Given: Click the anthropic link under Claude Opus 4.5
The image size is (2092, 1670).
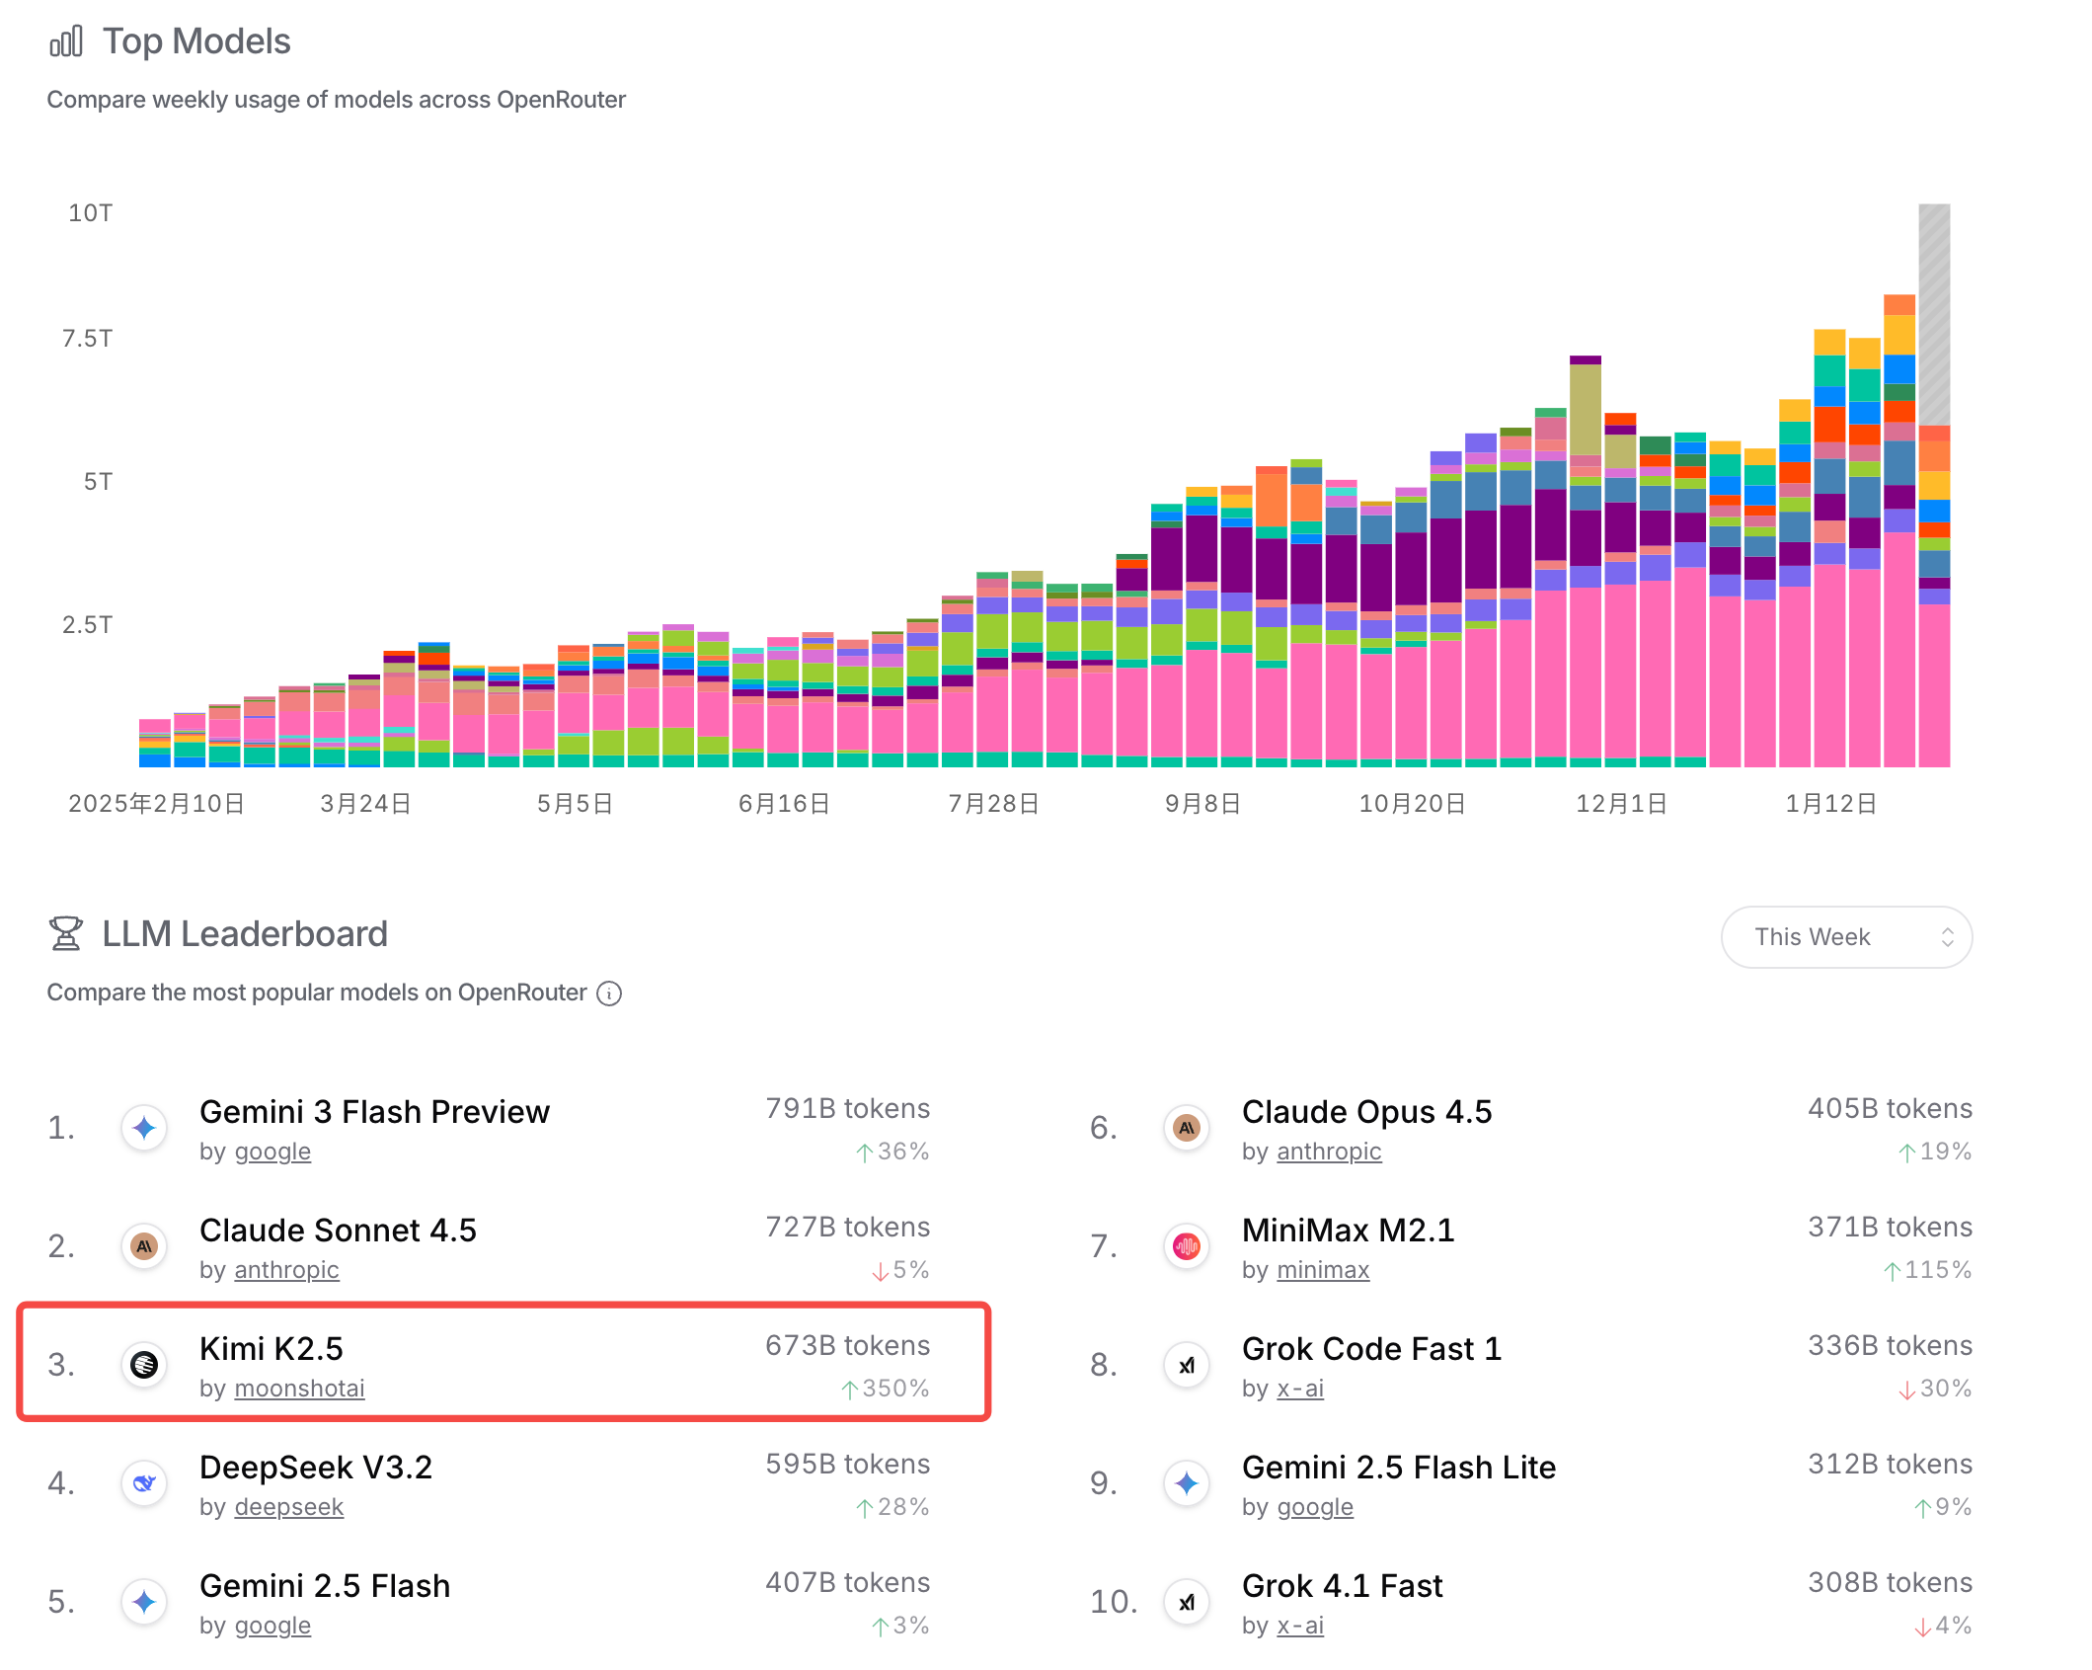Looking at the screenshot, I should pyautogui.click(x=1329, y=1152).
